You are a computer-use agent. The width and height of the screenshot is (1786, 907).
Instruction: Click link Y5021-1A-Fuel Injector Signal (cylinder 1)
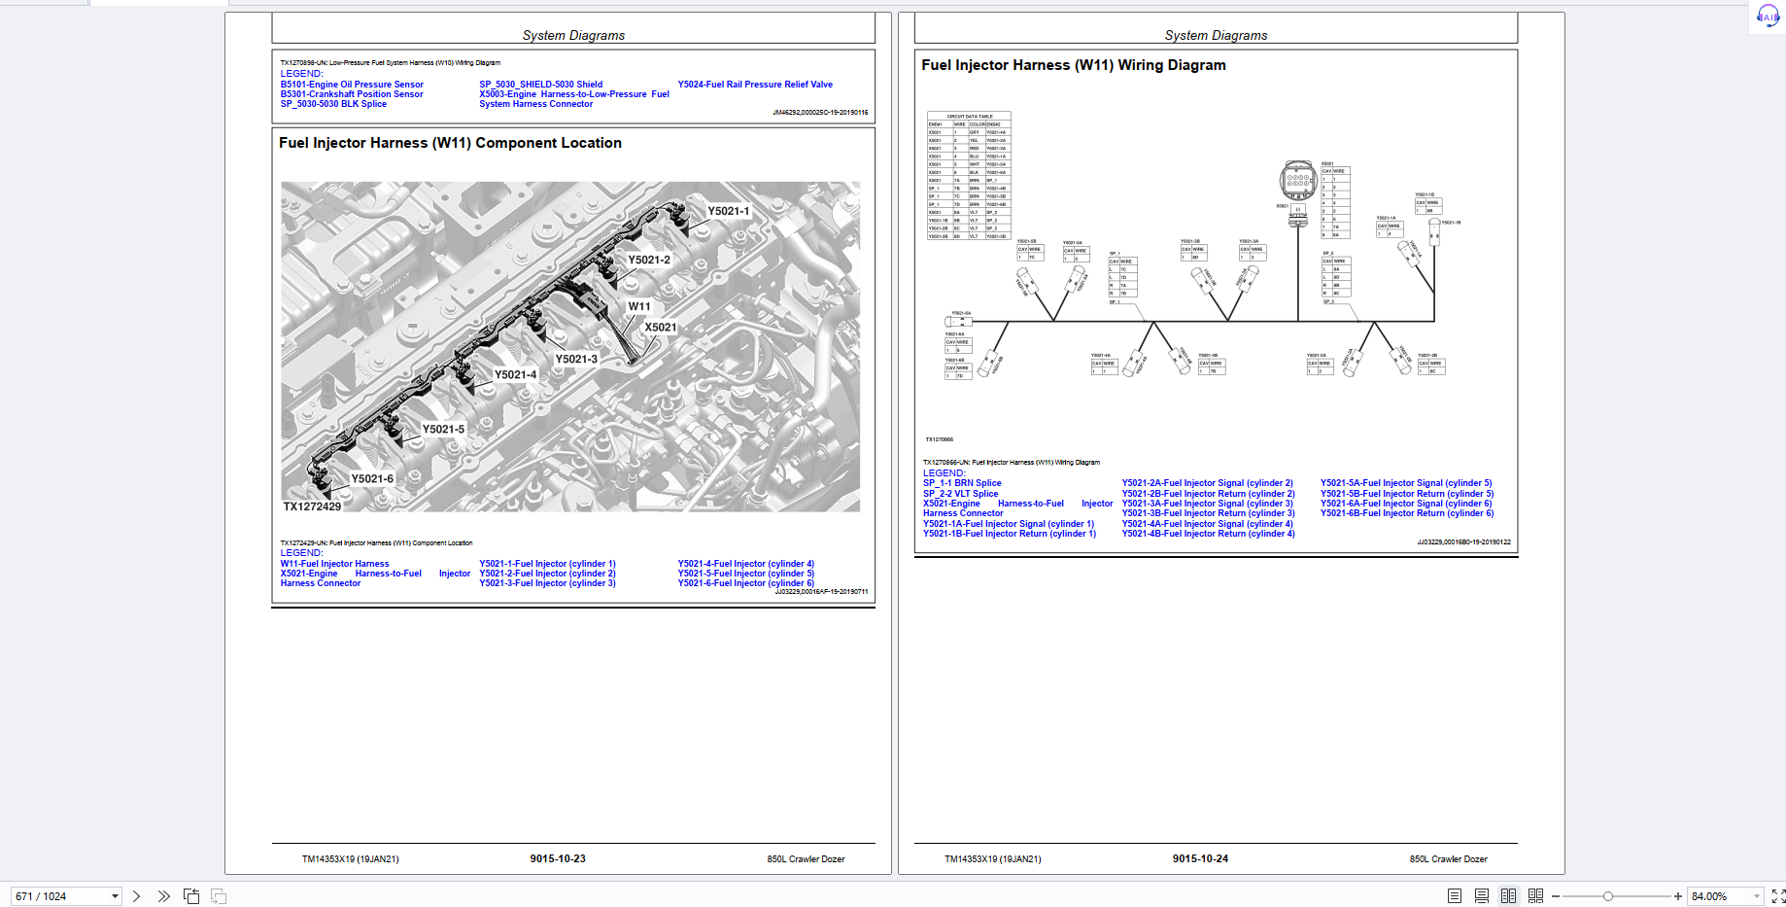click(1009, 524)
